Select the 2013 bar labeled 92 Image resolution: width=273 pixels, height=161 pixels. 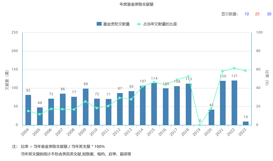131,108
